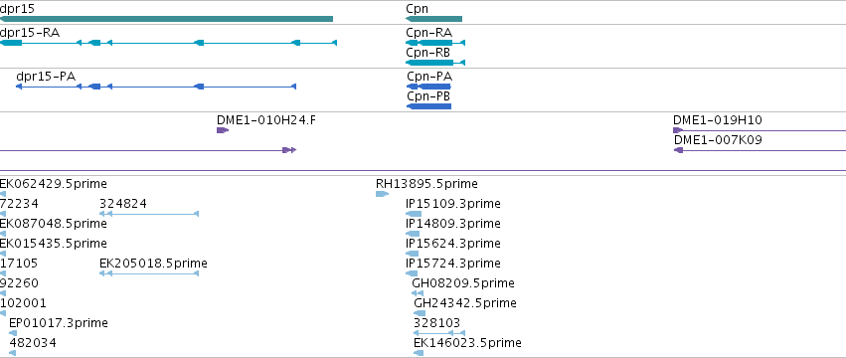Select the DME1-019H10 feature arrow
This screenshot has width=846, height=358.
(x=760, y=130)
